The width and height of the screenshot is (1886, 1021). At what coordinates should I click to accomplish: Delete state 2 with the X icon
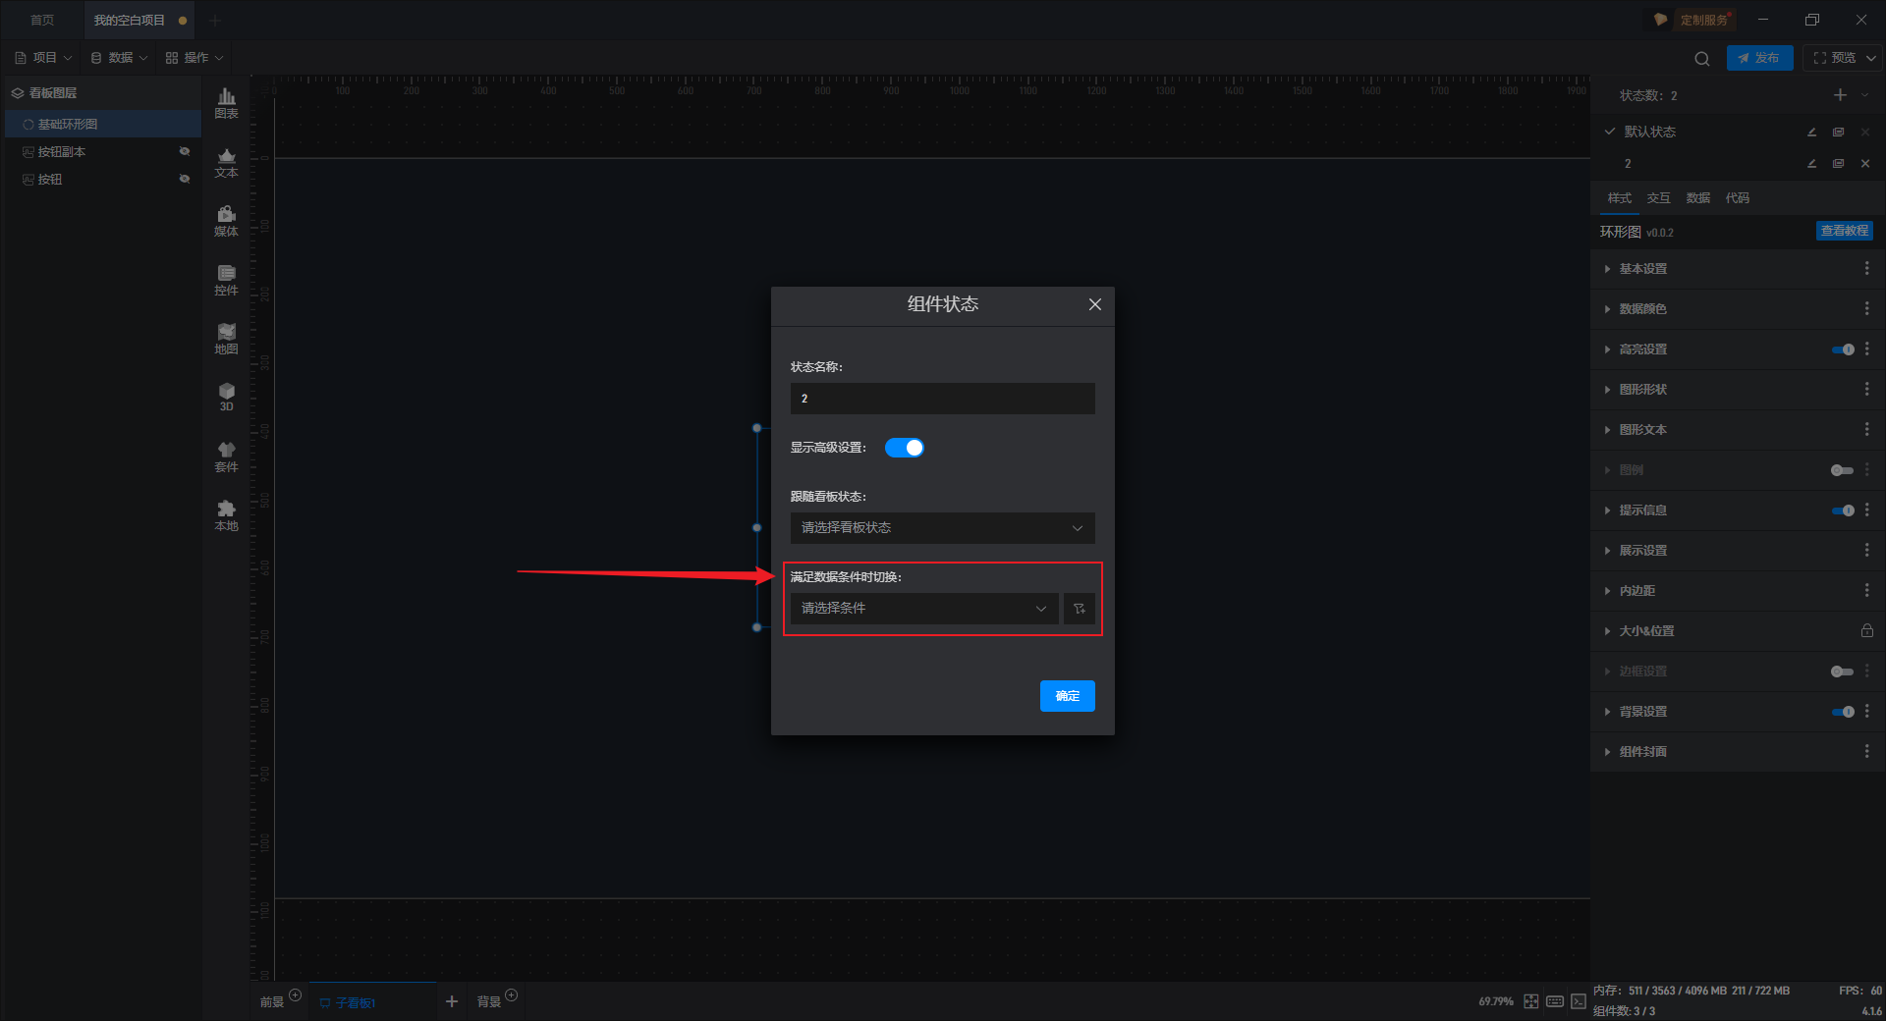point(1865,163)
